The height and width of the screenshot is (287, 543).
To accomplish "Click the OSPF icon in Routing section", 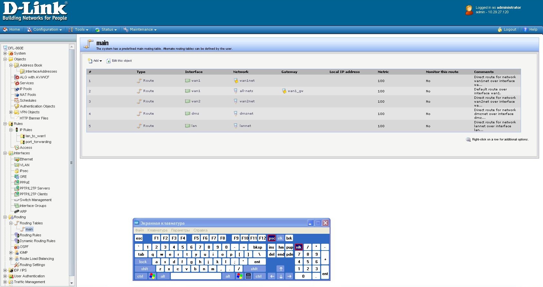I will [x=17, y=247].
